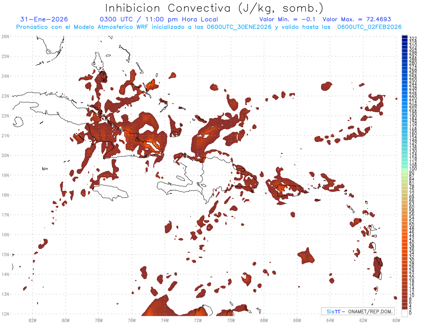Click the 72W longitude label

click(198, 320)
